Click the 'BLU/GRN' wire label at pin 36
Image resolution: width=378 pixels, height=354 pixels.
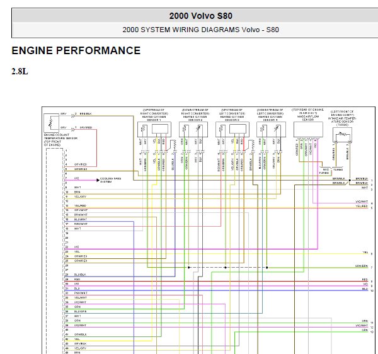(80, 311)
